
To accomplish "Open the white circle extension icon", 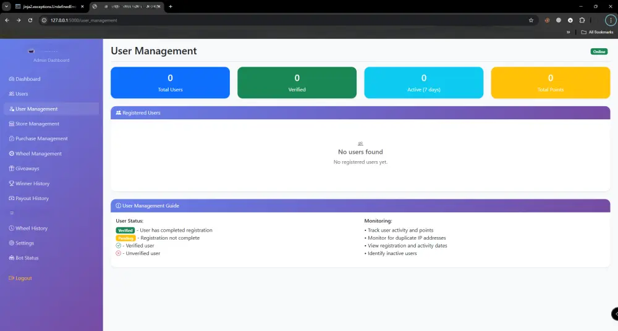I will coord(570,20).
